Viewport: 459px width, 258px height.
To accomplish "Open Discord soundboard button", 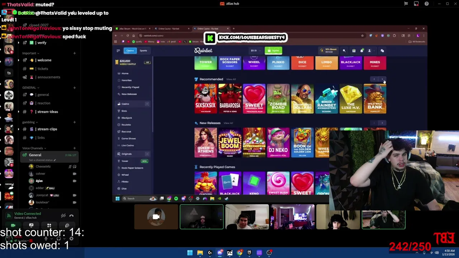I will 67,225.
